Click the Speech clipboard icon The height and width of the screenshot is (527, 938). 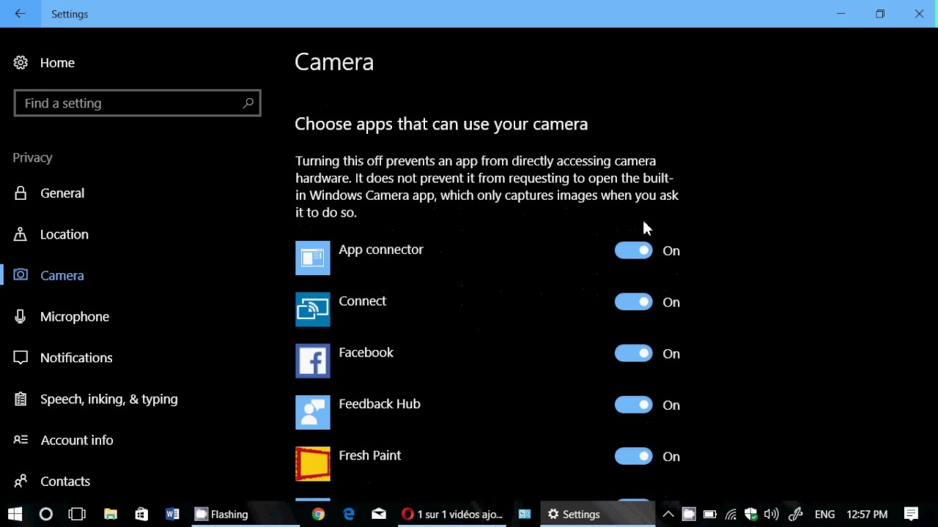coord(21,399)
